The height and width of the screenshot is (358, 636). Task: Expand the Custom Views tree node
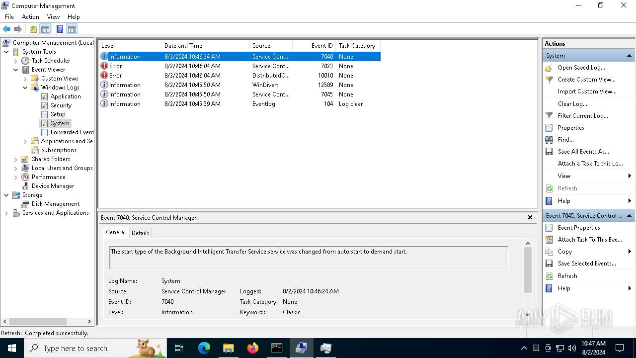pyautogui.click(x=25, y=79)
